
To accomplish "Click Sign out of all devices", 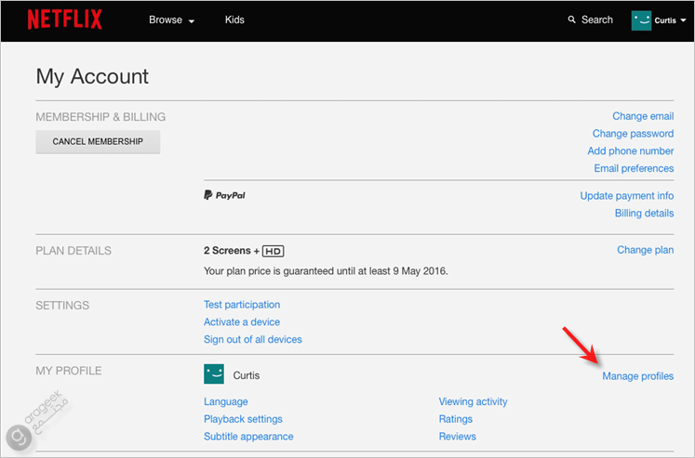I will tap(253, 339).
